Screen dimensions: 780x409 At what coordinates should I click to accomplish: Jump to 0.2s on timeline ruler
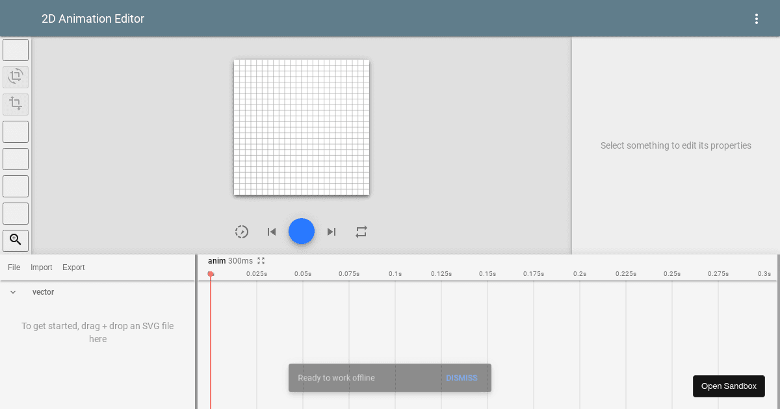[580, 274]
